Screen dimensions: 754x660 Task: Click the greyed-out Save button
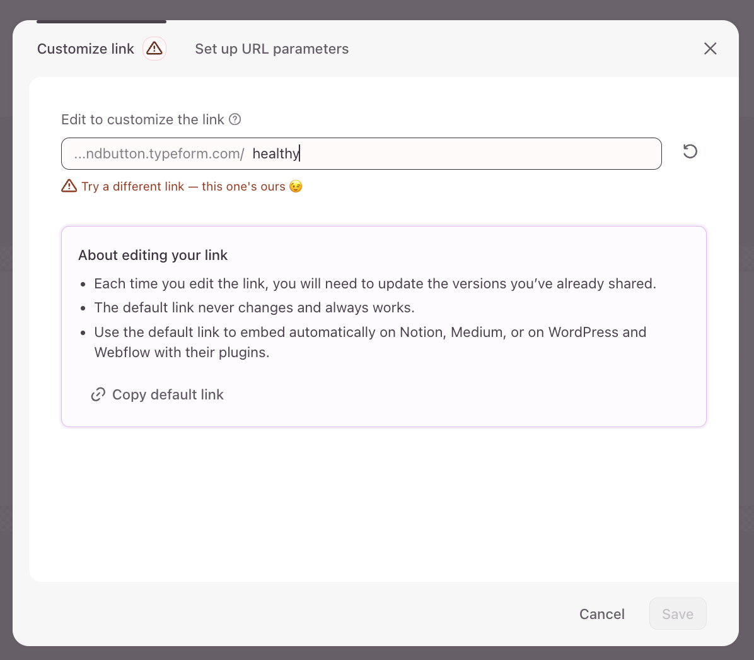[x=678, y=614]
